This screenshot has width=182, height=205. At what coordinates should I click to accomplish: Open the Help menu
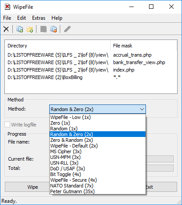click(x=57, y=18)
